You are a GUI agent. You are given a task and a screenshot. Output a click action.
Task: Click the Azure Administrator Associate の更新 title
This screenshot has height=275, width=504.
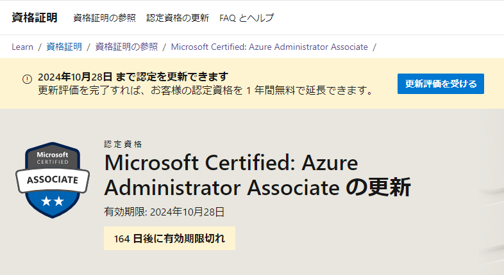point(258,175)
